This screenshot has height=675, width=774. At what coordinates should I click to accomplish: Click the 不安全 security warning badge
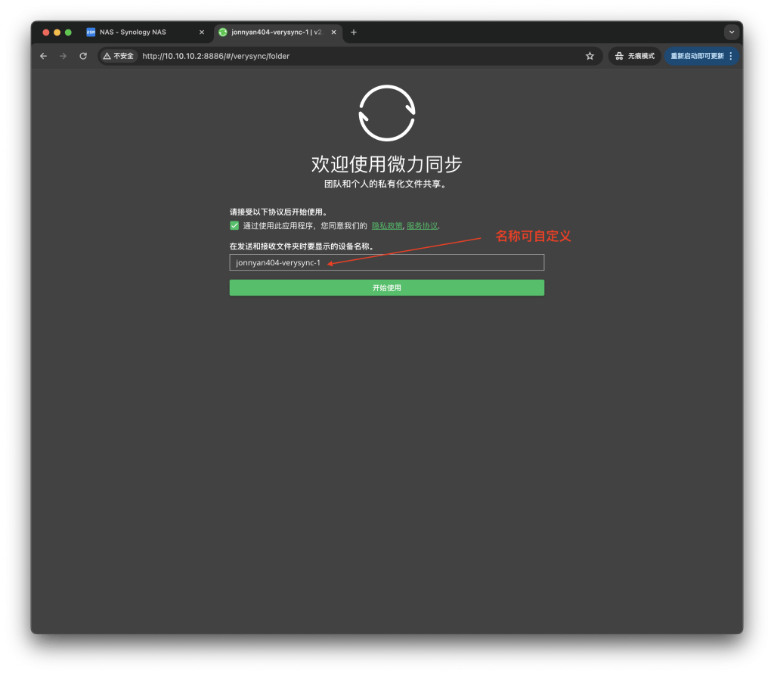pyautogui.click(x=119, y=56)
